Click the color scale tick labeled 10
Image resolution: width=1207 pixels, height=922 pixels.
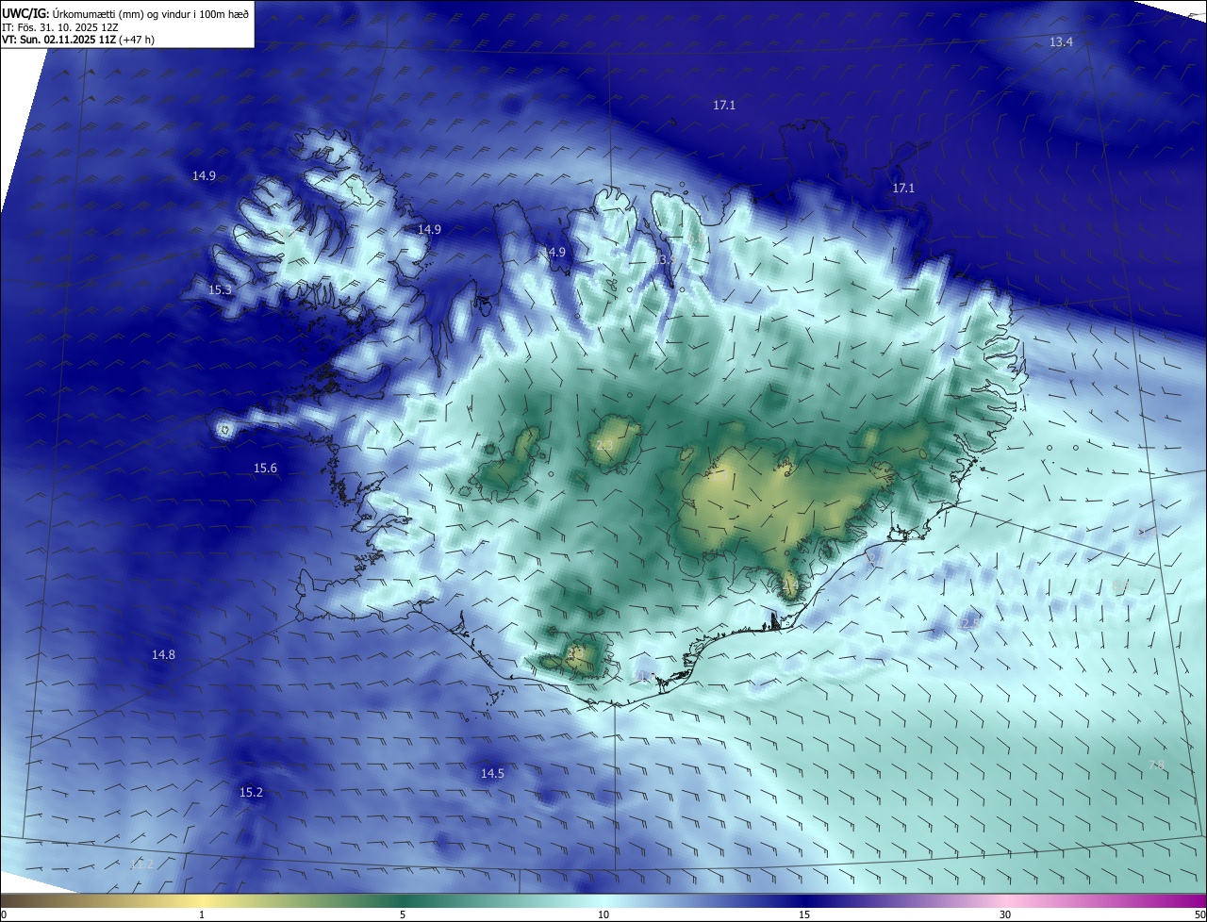point(603,914)
